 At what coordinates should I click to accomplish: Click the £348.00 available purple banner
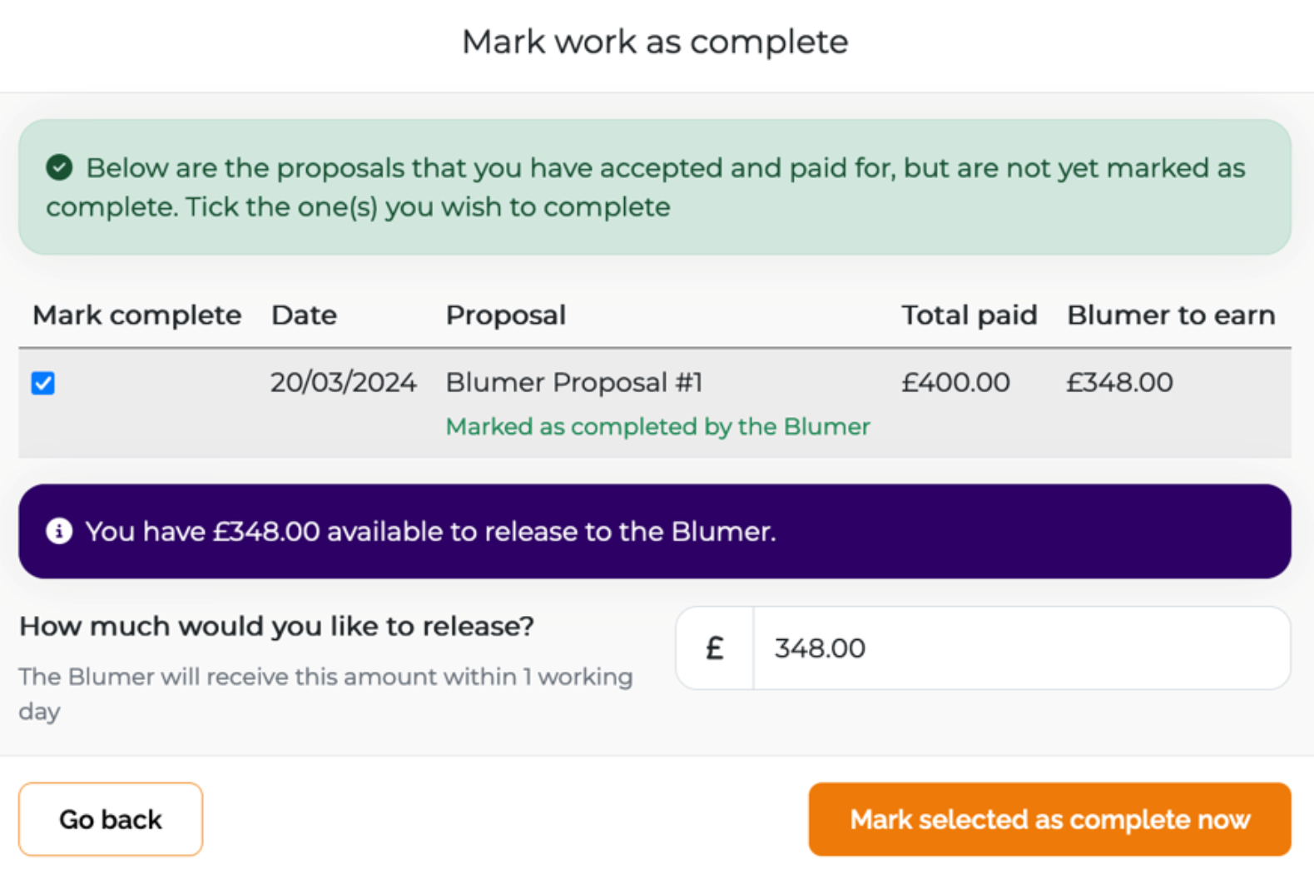[655, 531]
